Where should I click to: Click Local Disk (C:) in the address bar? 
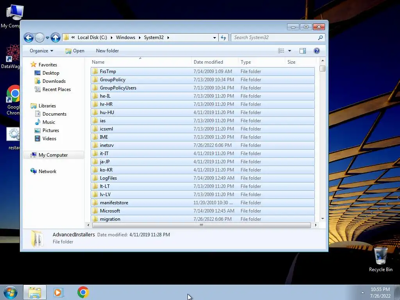(x=92, y=37)
